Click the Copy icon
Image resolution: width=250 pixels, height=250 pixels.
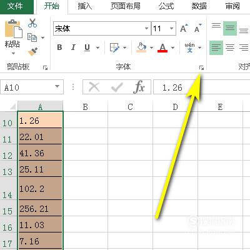[32, 37]
